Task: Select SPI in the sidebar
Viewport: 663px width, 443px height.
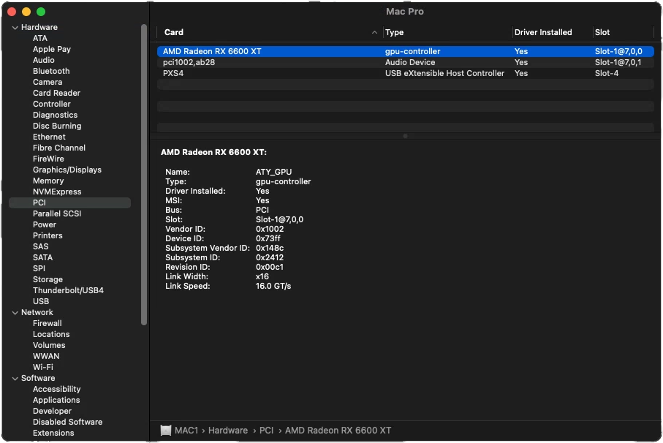Action: [x=39, y=269]
